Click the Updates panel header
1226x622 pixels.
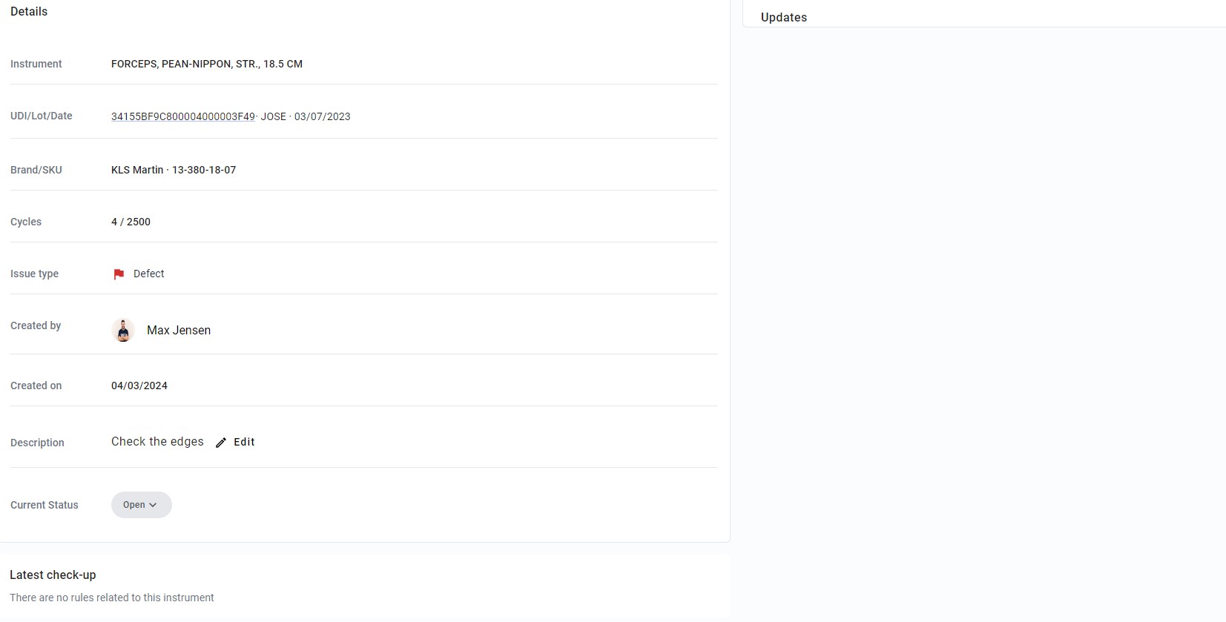[x=784, y=17]
